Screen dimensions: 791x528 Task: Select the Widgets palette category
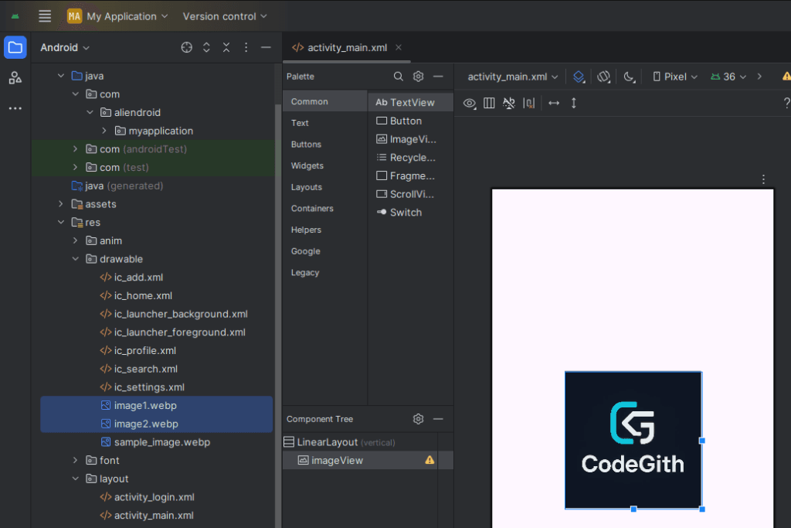[x=325, y=165]
